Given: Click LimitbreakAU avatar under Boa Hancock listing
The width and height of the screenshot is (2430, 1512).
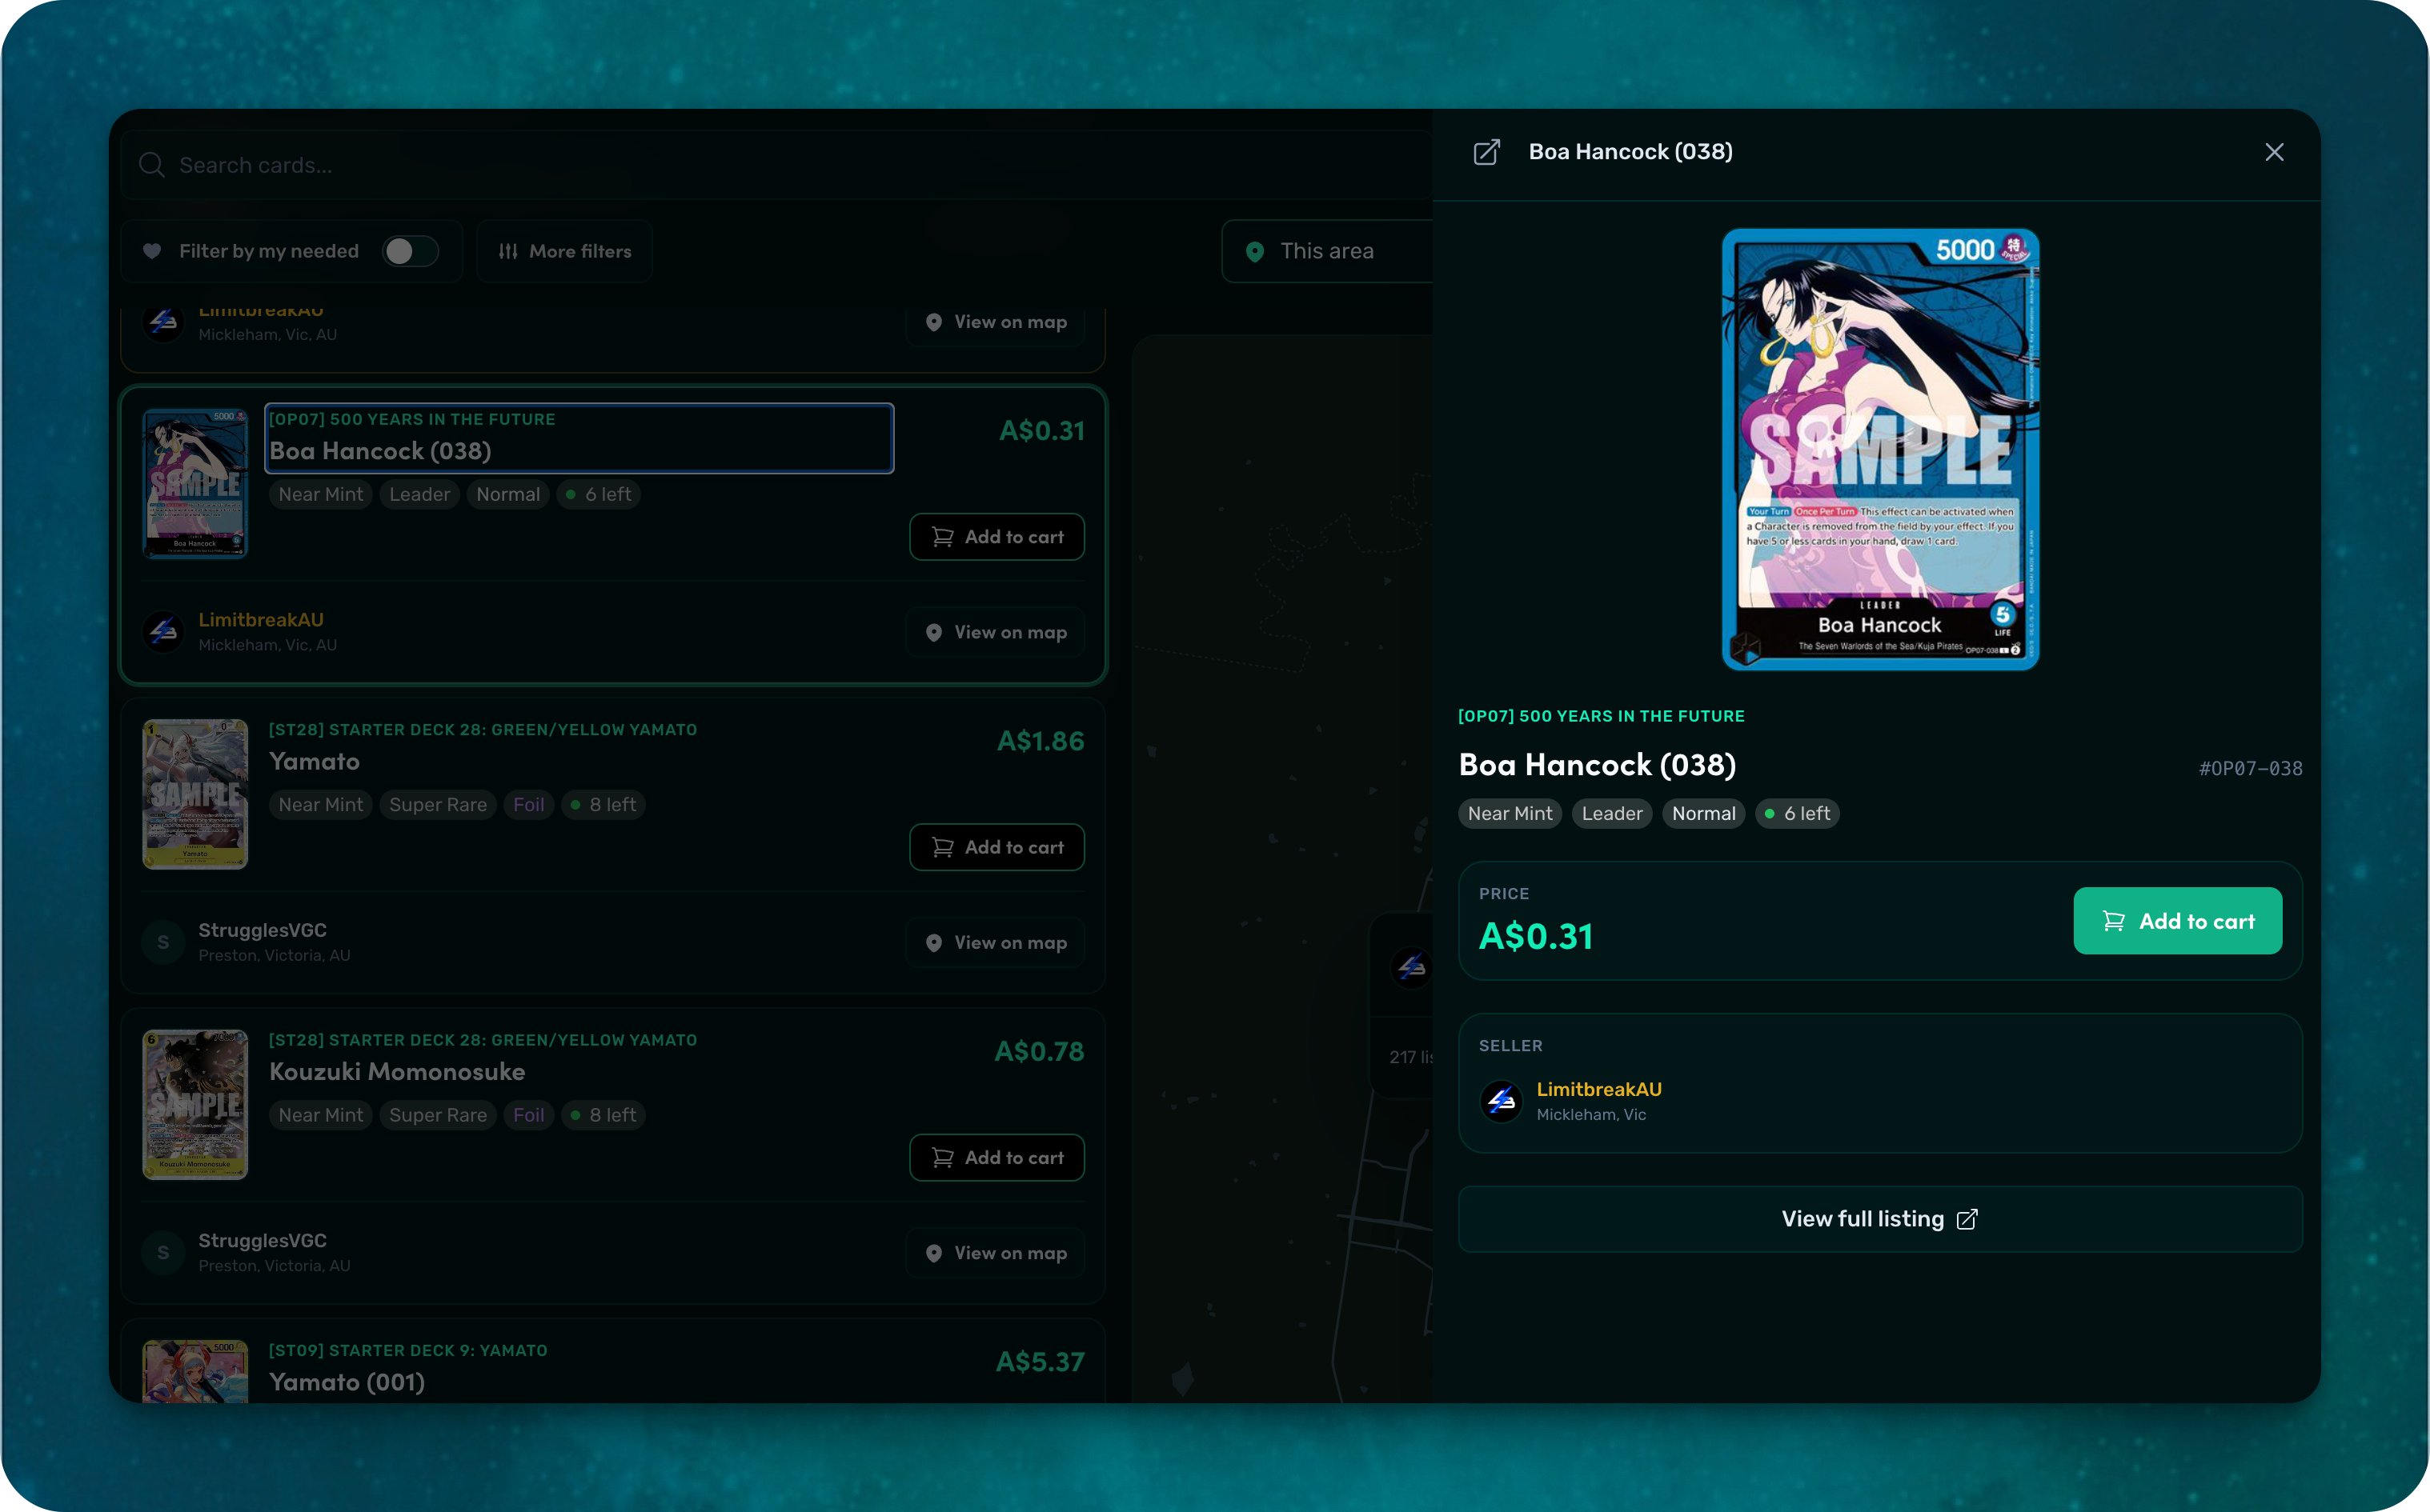Looking at the screenshot, I should [x=163, y=632].
